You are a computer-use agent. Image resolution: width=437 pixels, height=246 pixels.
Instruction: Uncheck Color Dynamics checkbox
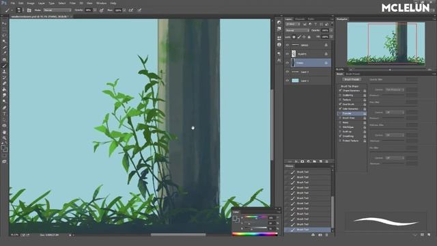click(x=340, y=109)
